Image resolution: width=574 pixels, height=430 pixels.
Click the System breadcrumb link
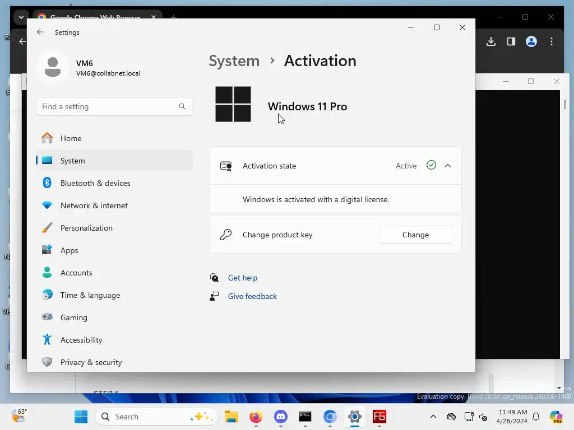[234, 60]
